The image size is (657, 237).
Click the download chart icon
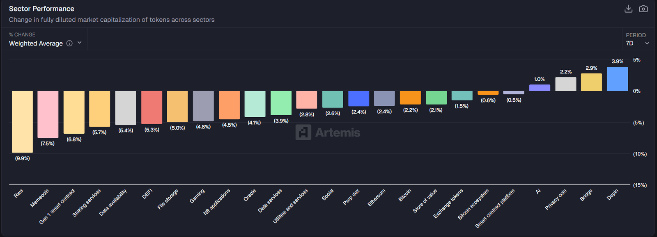pos(628,9)
